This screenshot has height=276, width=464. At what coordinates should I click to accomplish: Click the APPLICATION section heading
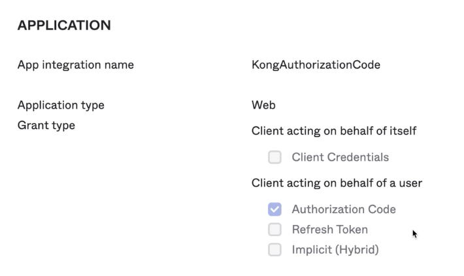click(x=64, y=26)
